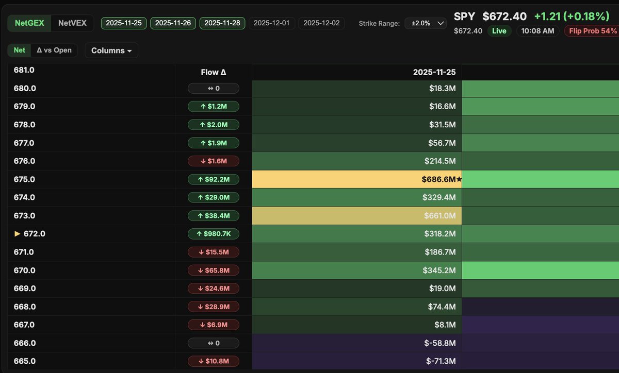
Task: Click the 10:08 AM time badge
Action: 537,31
